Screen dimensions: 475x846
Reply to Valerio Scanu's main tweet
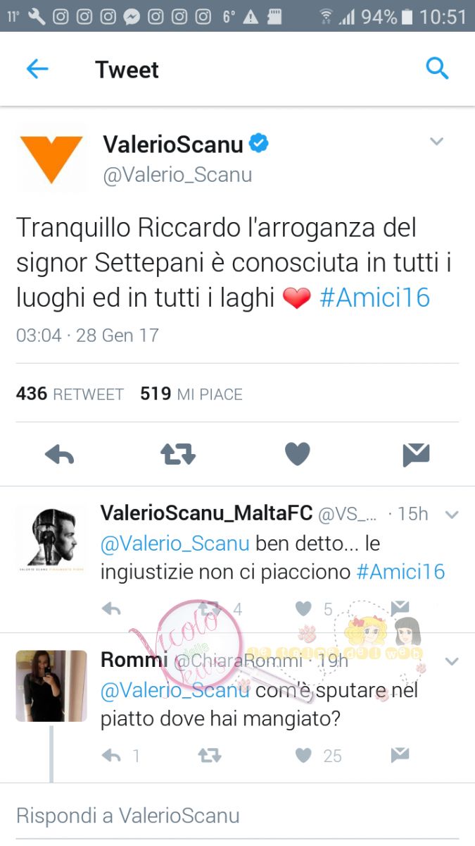(x=60, y=455)
